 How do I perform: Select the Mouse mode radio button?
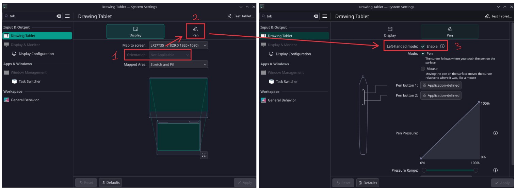(423, 69)
